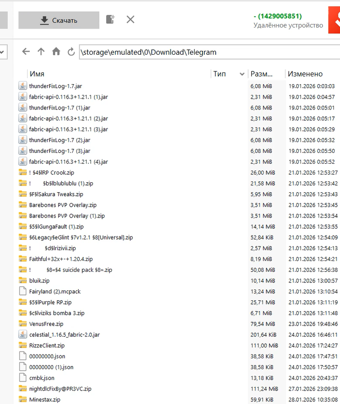
Task: Click the zip icon of §d§lrizivii.zip
Action: [x=23, y=248]
